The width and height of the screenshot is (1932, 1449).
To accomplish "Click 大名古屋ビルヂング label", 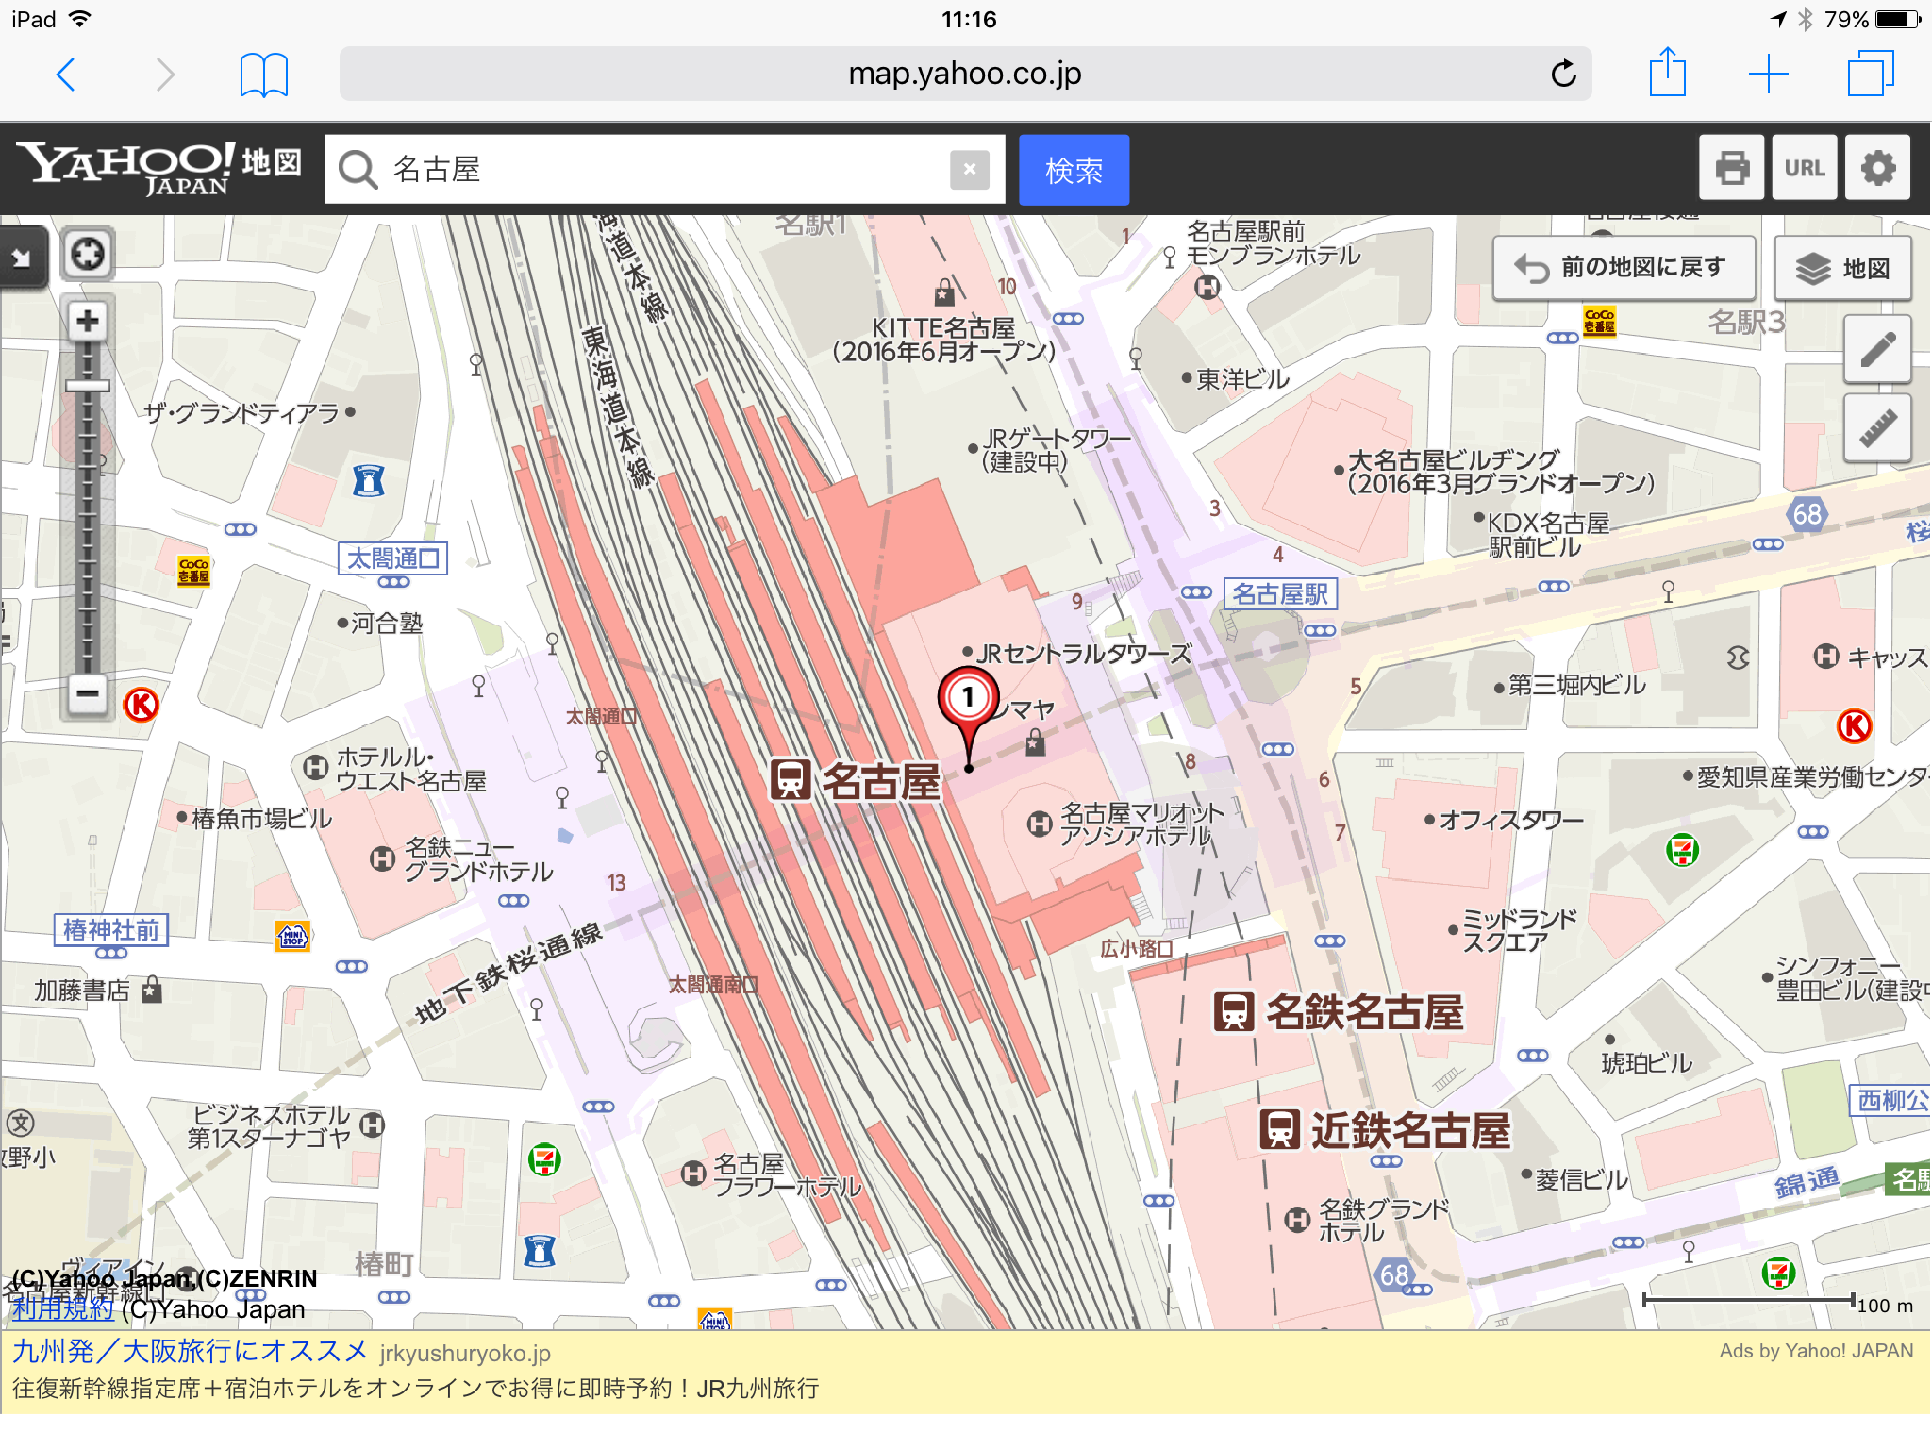I will click(x=1500, y=472).
